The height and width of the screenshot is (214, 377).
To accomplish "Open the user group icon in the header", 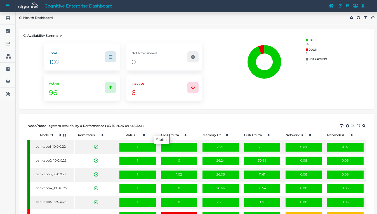I will 355,6.
